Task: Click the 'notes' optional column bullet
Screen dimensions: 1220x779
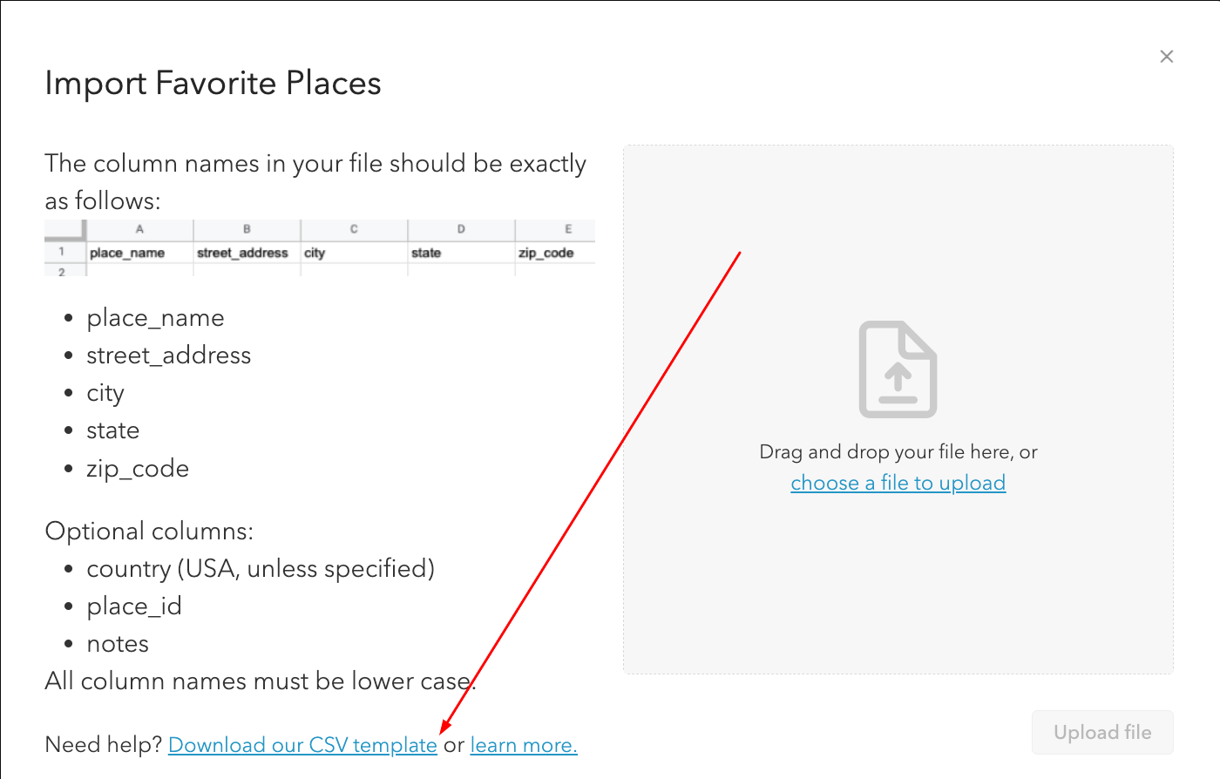Action: pos(118,644)
